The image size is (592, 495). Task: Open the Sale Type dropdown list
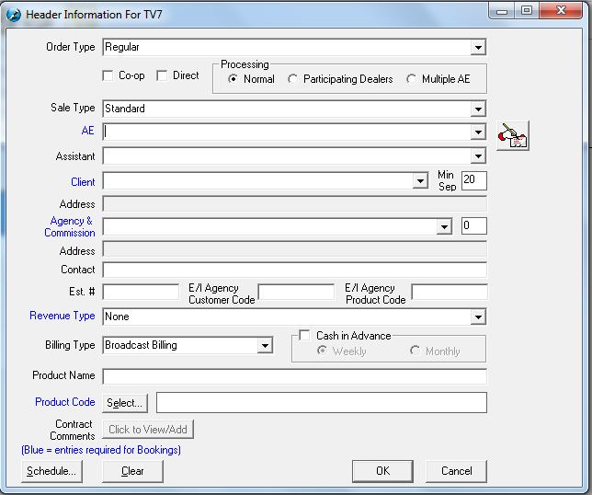478,109
